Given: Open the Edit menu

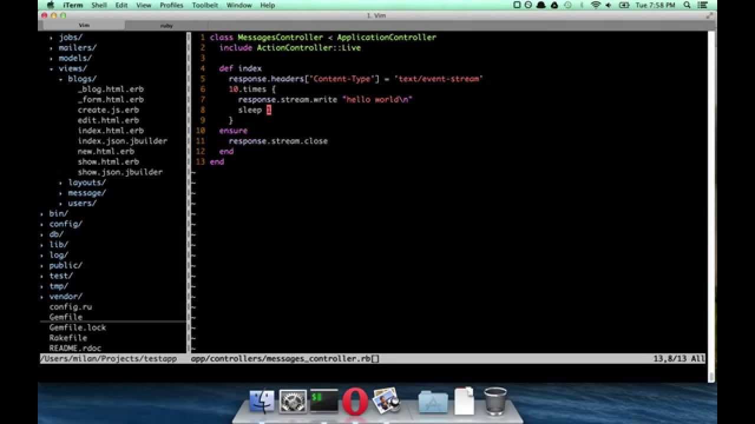Looking at the screenshot, I should click(122, 5).
